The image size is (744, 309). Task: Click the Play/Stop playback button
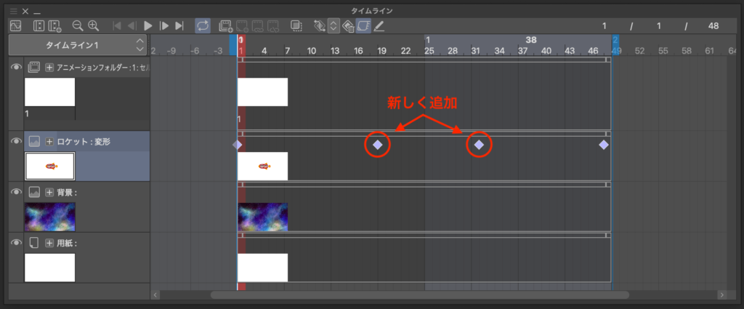point(148,25)
